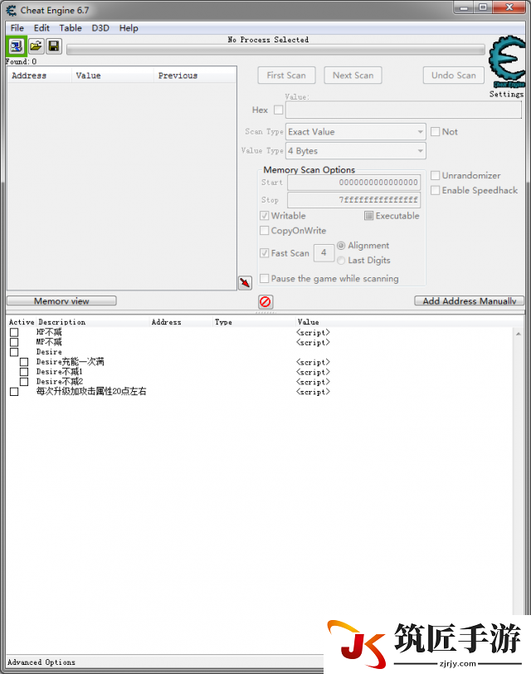Open the D3D menu
This screenshot has height=674, width=531.
coord(100,28)
